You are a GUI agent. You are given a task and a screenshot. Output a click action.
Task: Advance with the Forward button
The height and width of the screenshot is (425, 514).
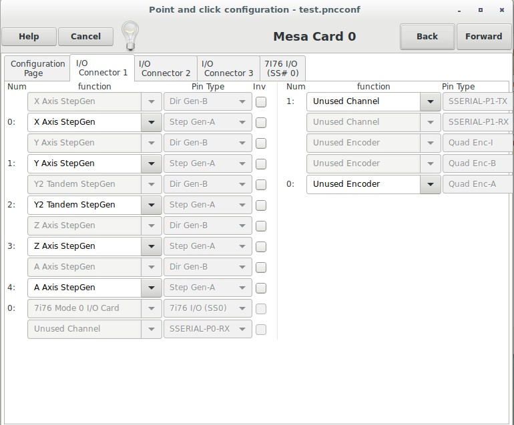(483, 37)
